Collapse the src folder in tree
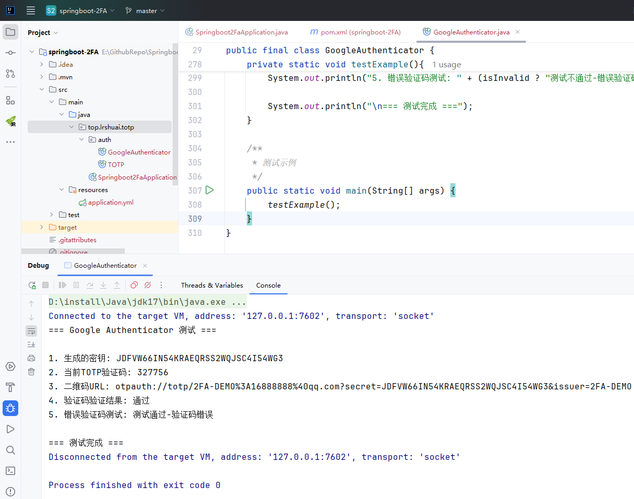The height and width of the screenshot is (499, 634). tap(42, 90)
